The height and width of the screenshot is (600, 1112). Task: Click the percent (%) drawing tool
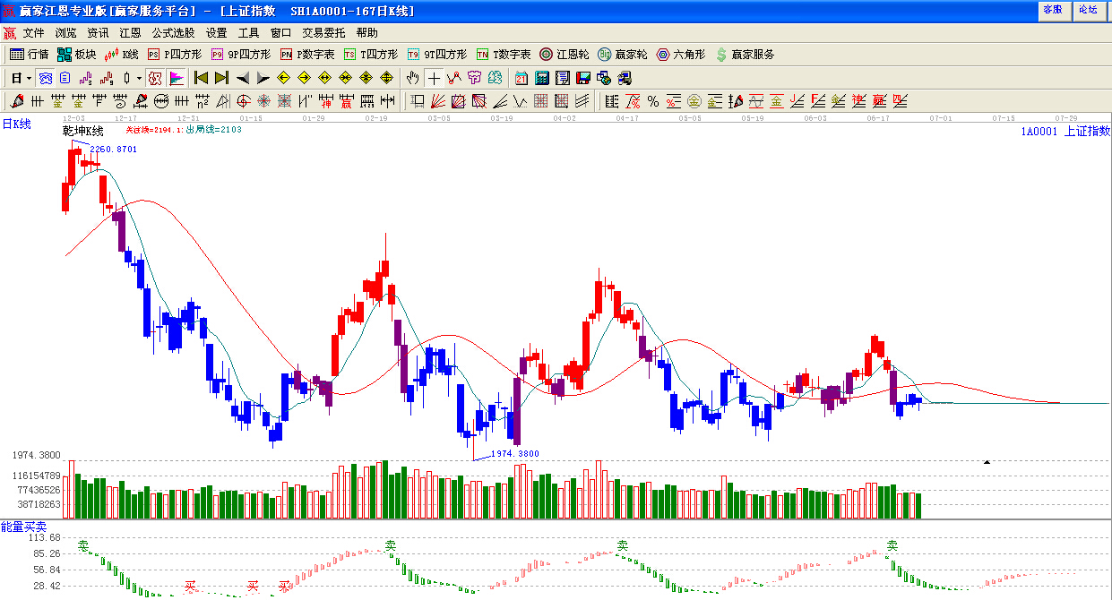coord(653,101)
